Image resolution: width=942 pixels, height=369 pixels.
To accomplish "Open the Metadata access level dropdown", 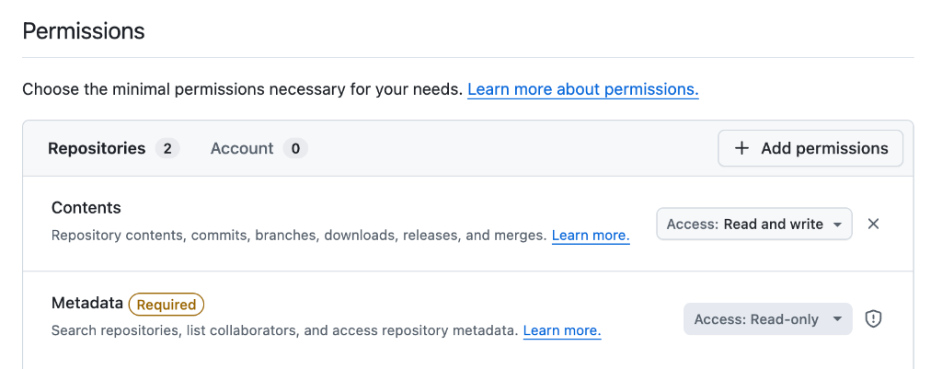I will (767, 319).
